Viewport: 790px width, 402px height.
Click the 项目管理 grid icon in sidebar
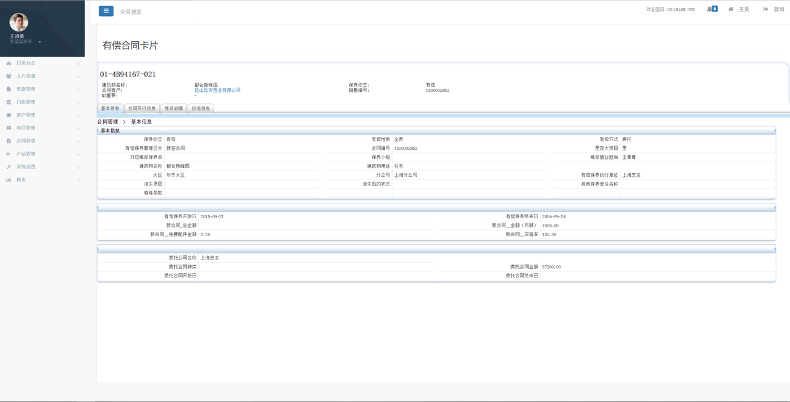tap(9, 128)
